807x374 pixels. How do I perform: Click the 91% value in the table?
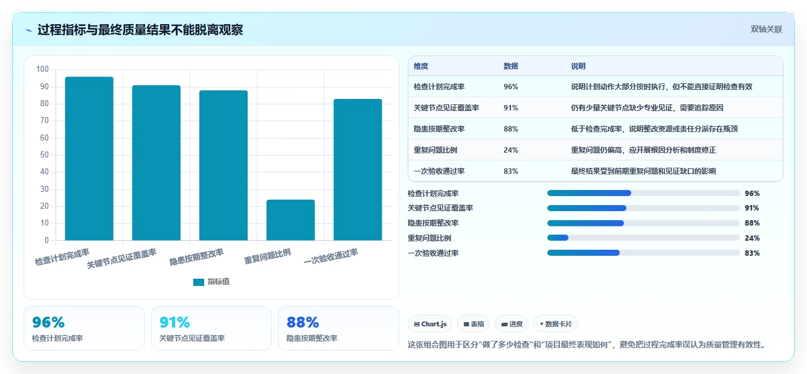tap(510, 108)
